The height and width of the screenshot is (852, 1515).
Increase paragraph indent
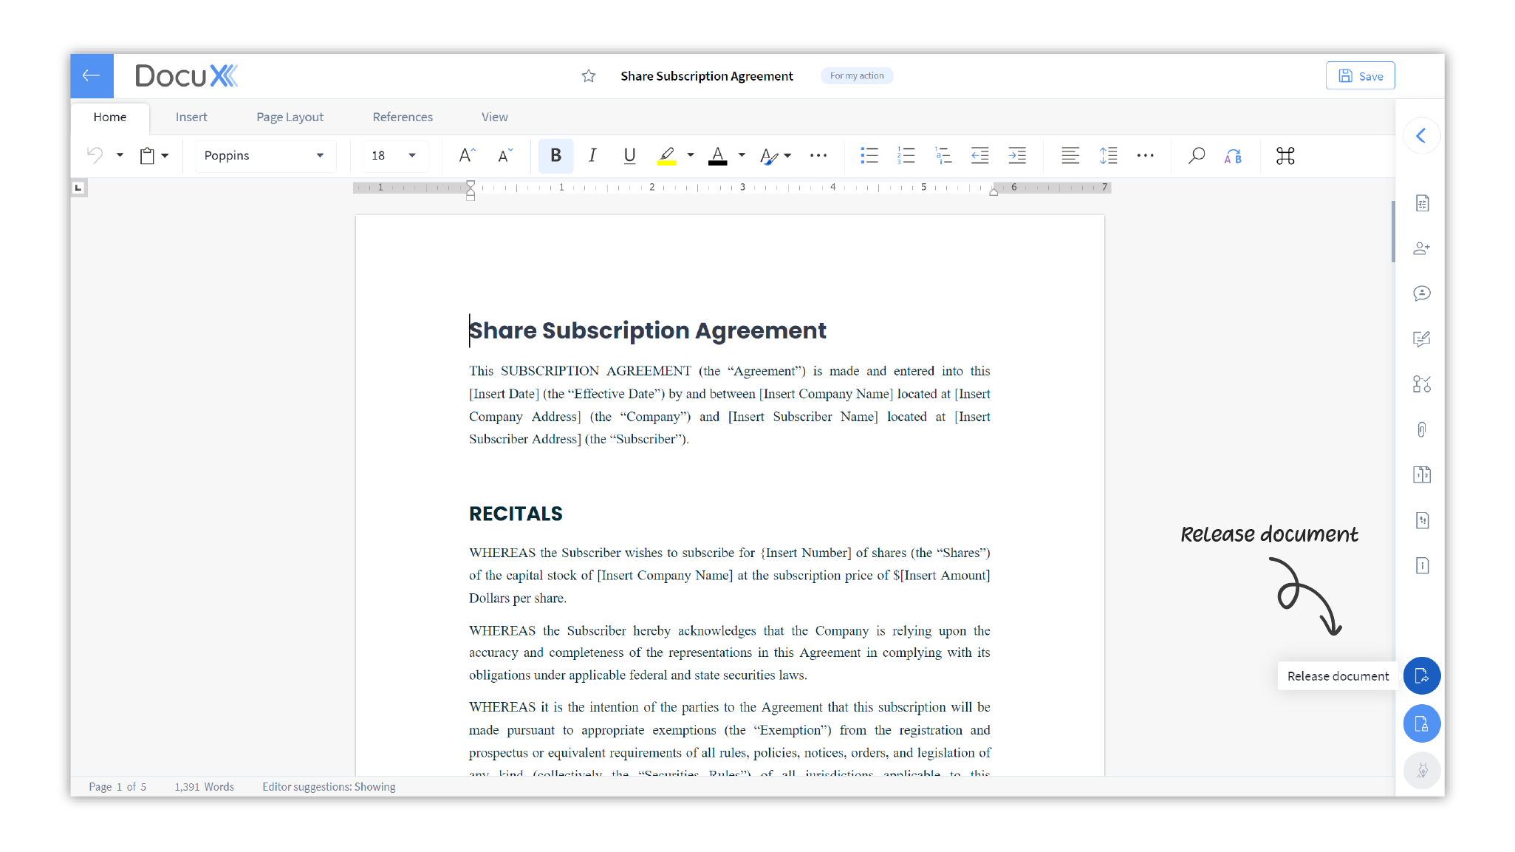pyautogui.click(x=1017, y=155)
